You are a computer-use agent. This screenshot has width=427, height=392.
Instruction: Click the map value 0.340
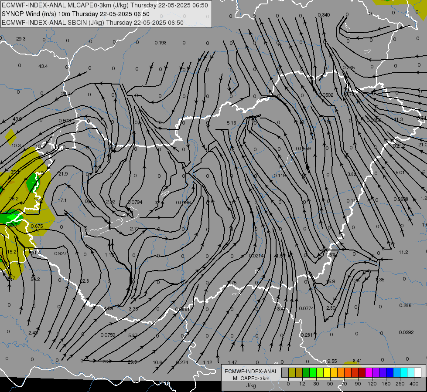tap(324, 15)
